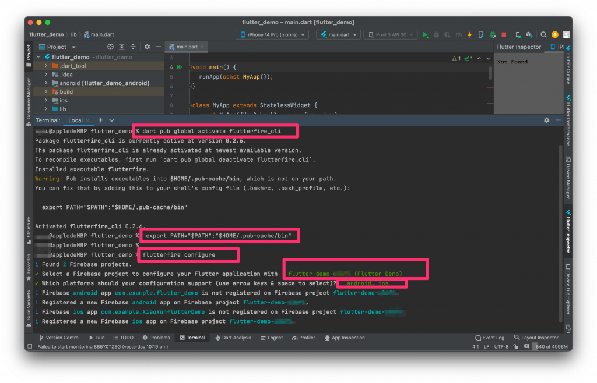Viewport: 597px width, 383px height.
Task: Click the Profile gauge icon
Action: coord(459,34)
